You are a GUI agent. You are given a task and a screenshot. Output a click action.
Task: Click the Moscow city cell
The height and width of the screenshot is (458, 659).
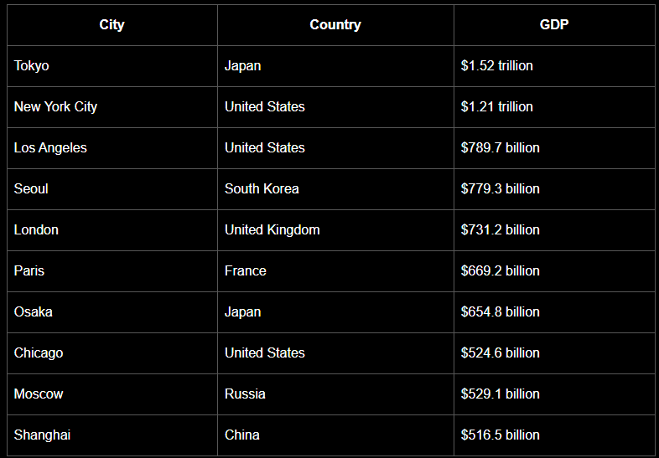click(39, 394)
